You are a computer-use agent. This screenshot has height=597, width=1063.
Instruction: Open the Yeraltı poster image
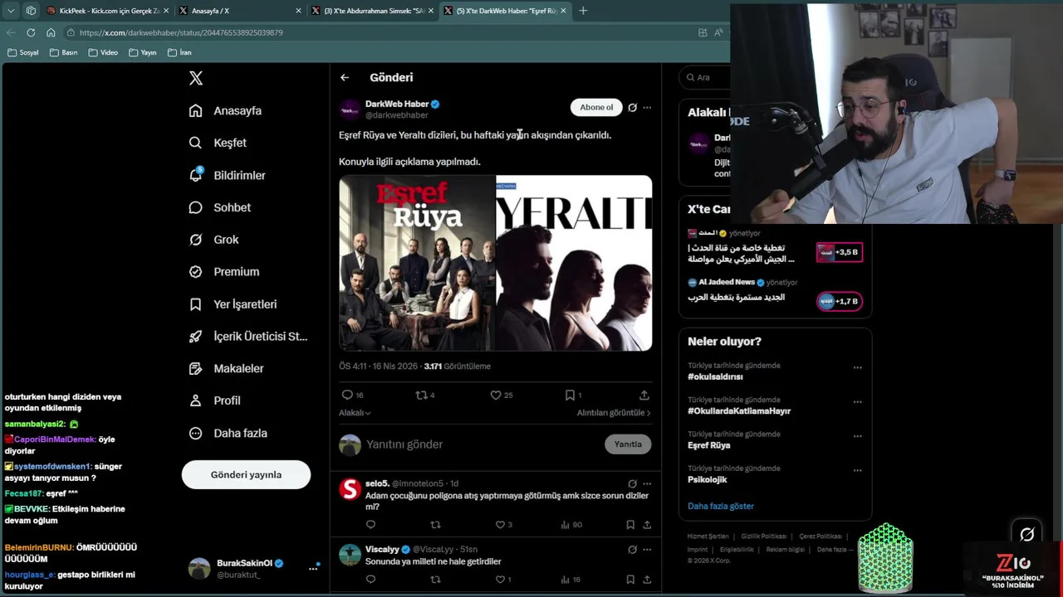click(x=574, y=263)
